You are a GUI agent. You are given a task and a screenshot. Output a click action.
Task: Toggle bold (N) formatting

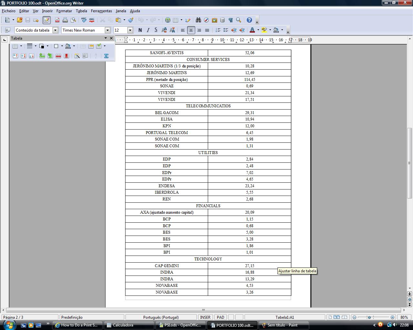click(x=140, y=30)
